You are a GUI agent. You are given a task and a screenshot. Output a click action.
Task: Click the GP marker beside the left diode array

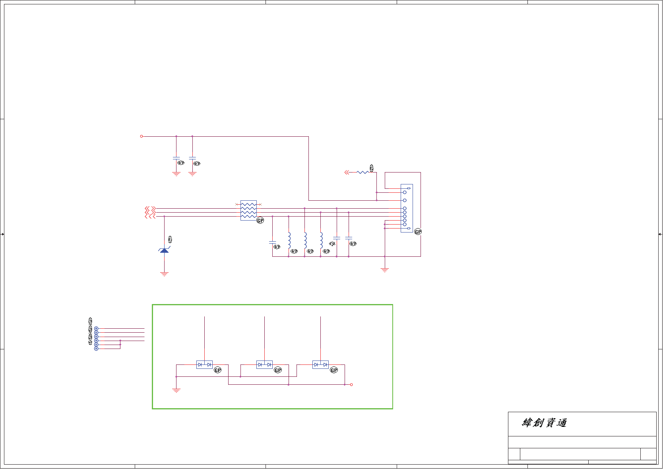click(x=218, y=370)
